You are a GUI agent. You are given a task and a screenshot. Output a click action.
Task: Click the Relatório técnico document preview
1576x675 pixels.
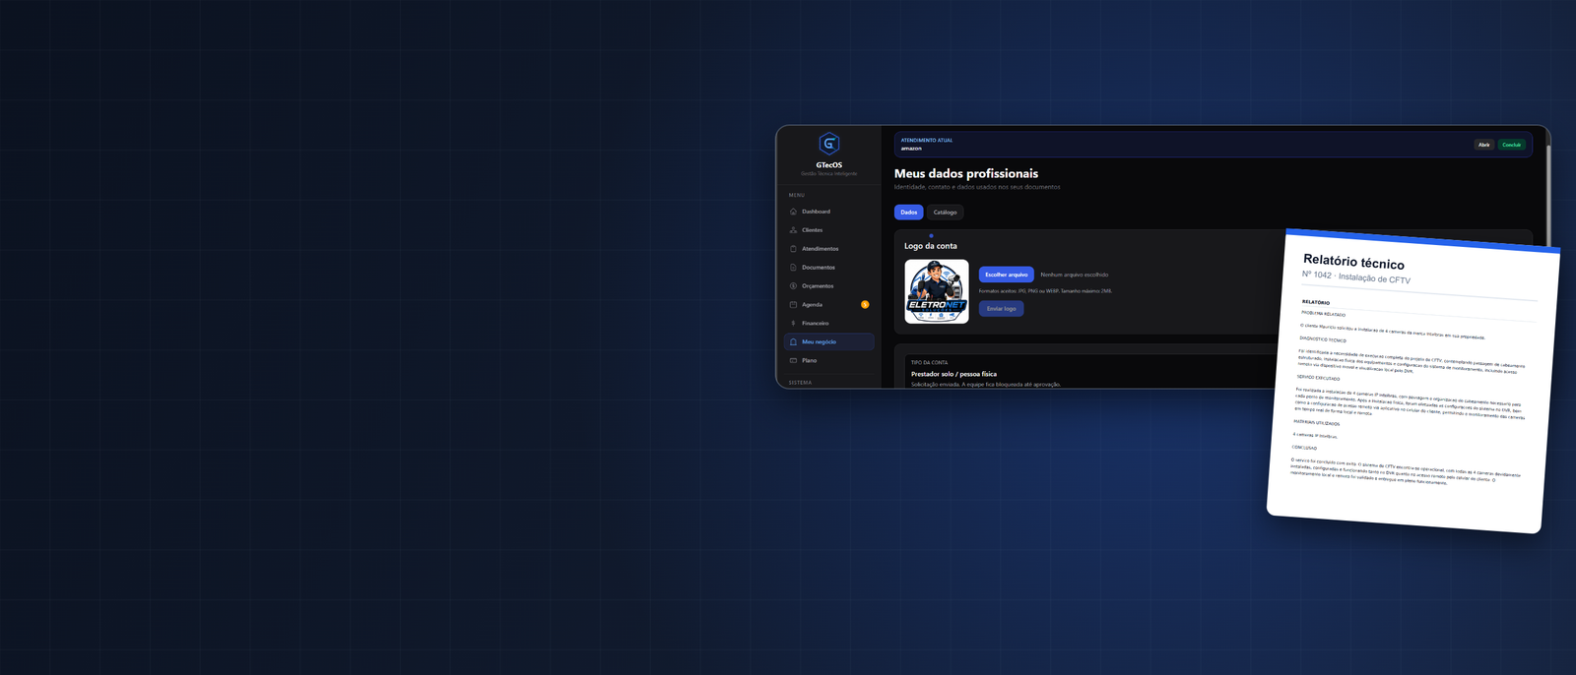point(1412,381)
